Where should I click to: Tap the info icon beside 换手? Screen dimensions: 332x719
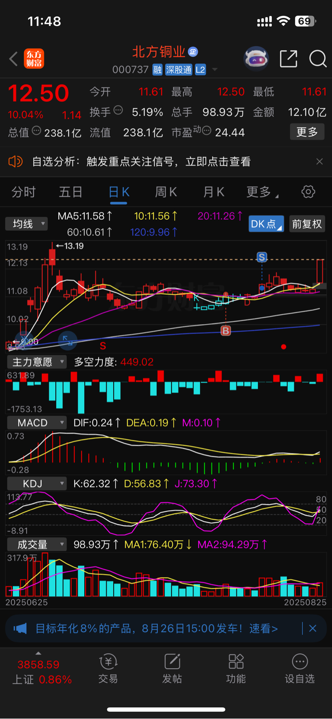click(x=118, y=110)
